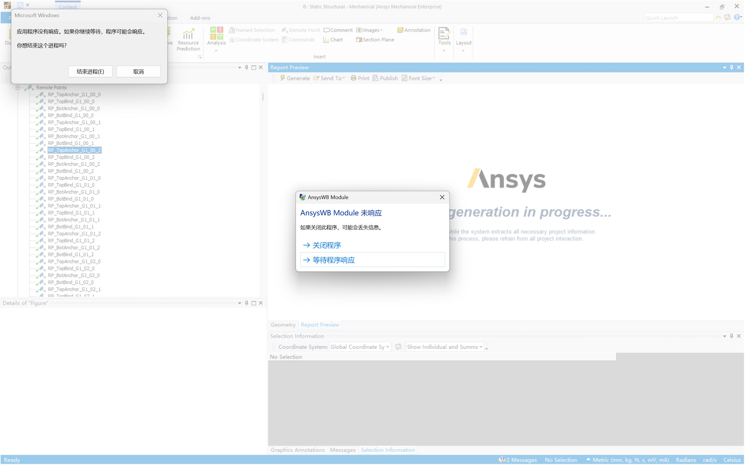Click the 结束进程(E) button
The height and width of the screenshot is (465, 745).
click(x=91, y=72)
